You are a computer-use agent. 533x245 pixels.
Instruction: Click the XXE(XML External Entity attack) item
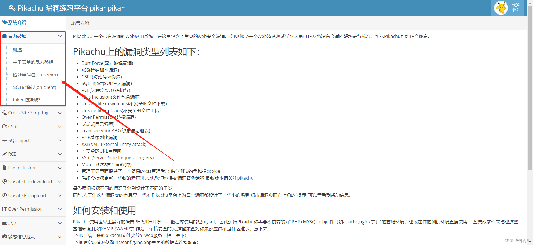[114, 144]
